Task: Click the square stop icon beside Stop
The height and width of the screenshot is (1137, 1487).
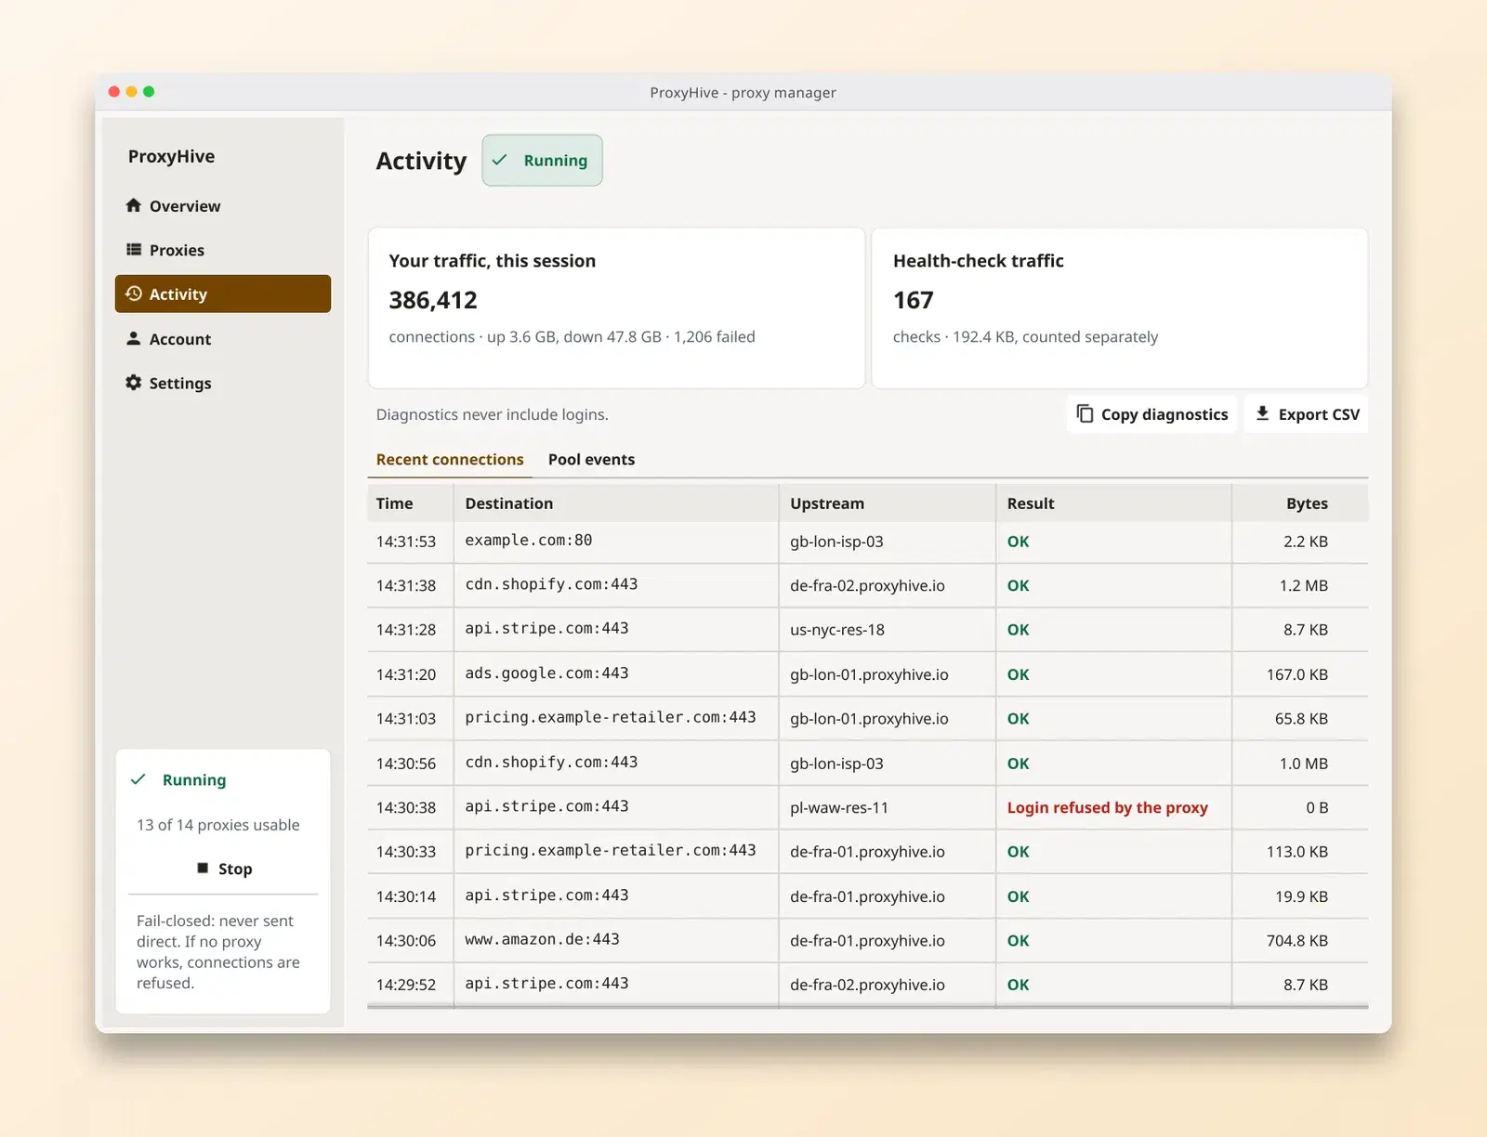Action: click(203, 868)
